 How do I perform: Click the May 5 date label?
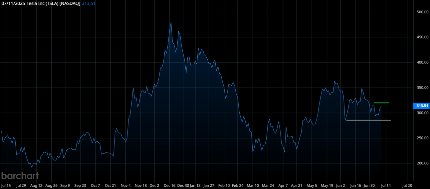pyautogui.click(x=312, y=185)
